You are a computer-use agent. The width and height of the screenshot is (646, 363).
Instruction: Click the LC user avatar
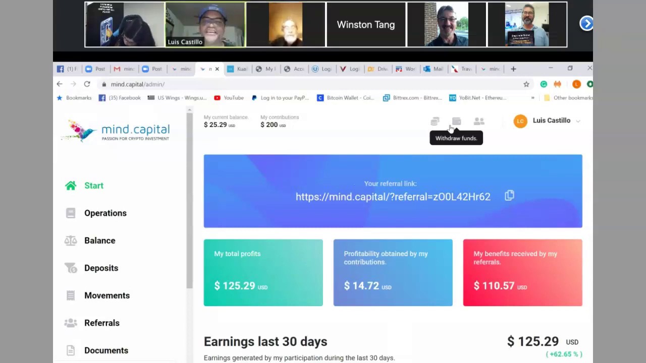point(520,121)
